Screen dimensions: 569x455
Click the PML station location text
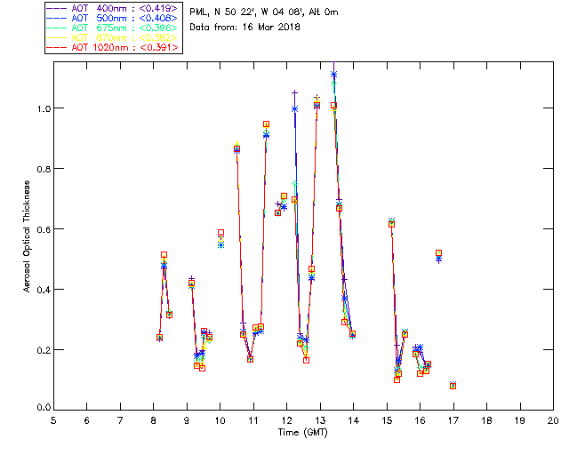(x=264, y=12)
